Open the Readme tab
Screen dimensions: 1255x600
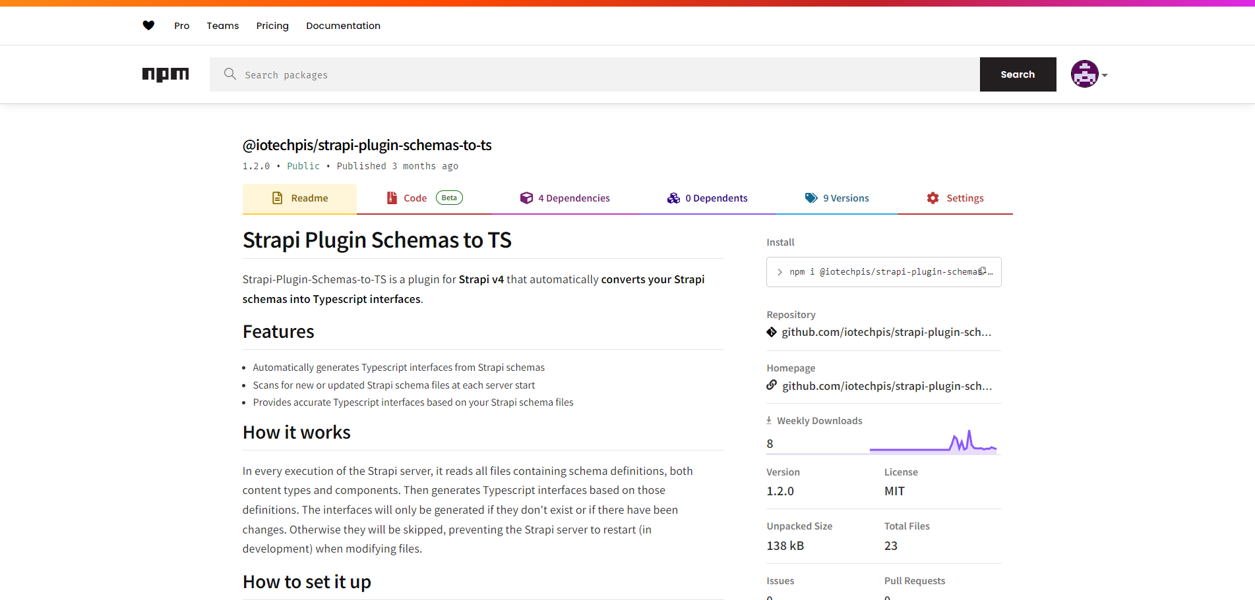(x=299, y=198)
